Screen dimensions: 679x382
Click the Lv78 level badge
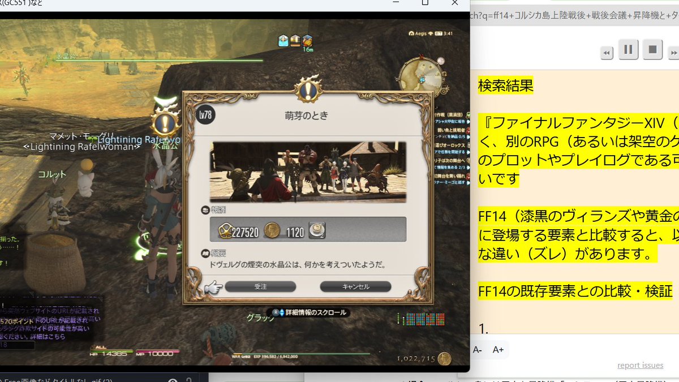(205, 115)
